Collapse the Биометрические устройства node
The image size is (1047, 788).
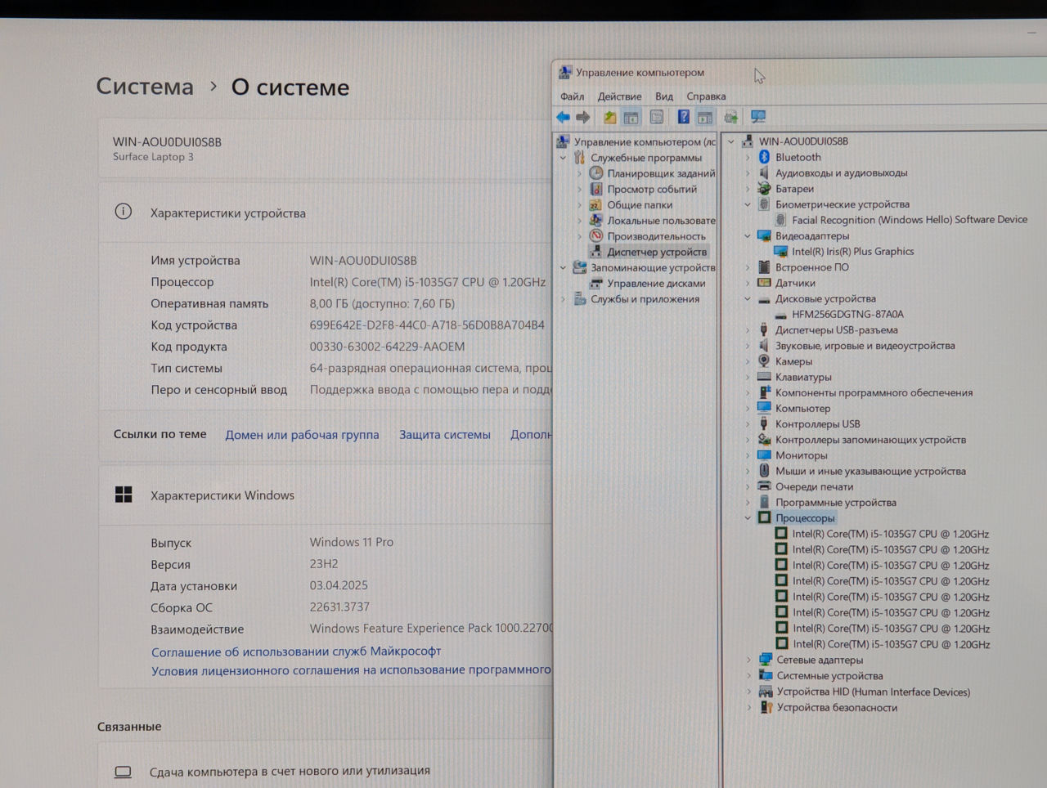(748, 204)
